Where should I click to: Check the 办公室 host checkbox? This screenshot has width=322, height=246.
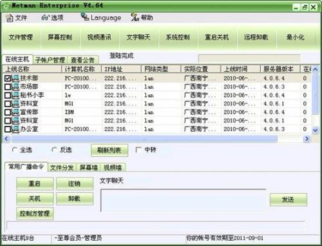pos(8,129)
